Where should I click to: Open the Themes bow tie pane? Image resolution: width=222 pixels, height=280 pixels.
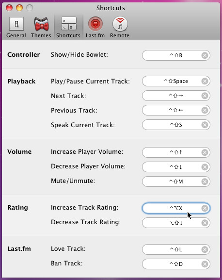tap(41, 28)
